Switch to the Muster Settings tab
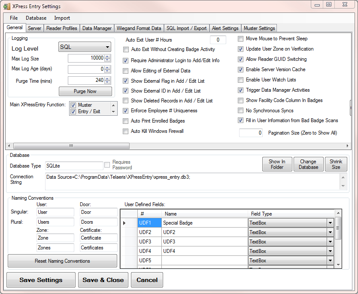358x294 pixels. [259, 28]
